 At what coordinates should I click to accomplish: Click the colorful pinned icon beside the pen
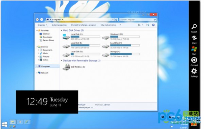[x=14, y=126]
